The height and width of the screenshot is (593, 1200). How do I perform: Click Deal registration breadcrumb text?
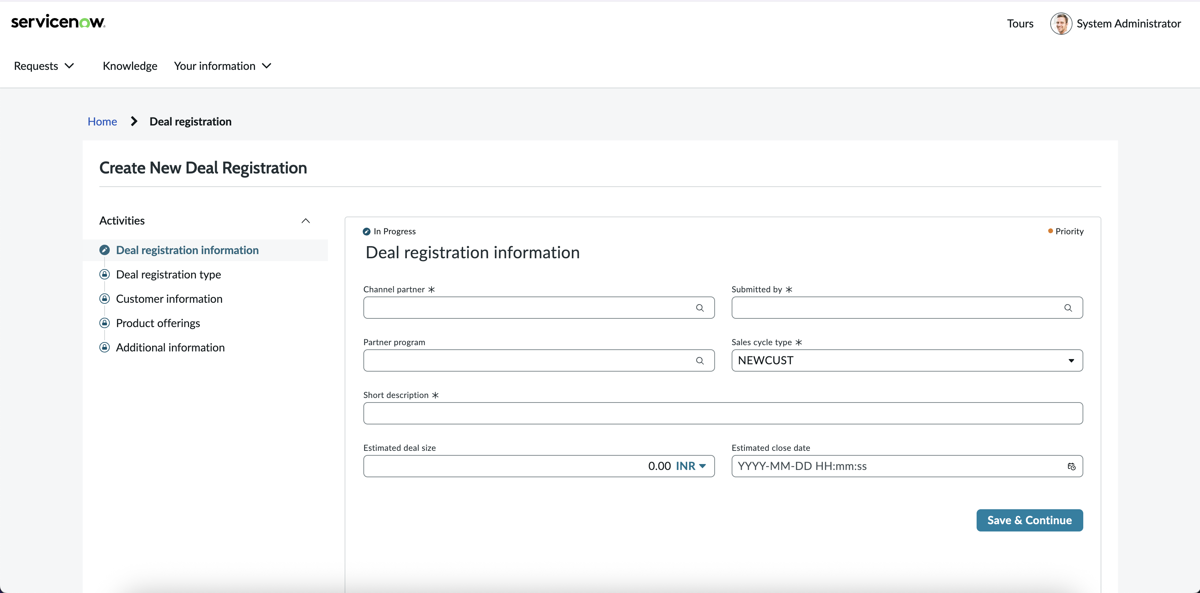pos(190,121)
